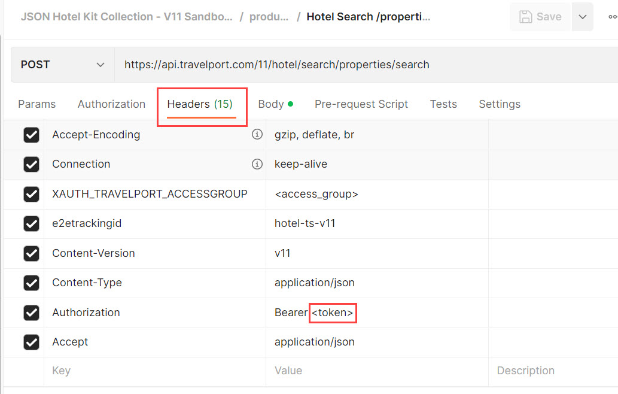Screen dimensions: 618x394
Task: Open the Save options dropdown arrow
Action: point(582,17)
